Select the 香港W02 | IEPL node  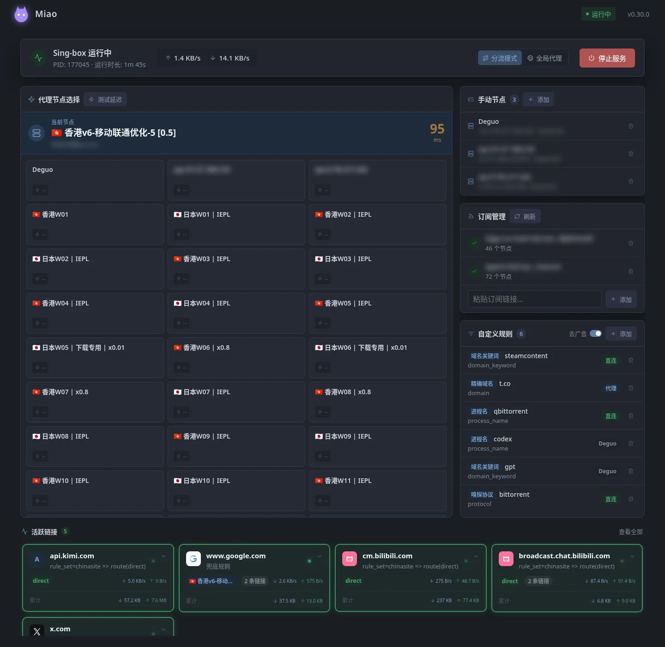(x=378, y=225)
